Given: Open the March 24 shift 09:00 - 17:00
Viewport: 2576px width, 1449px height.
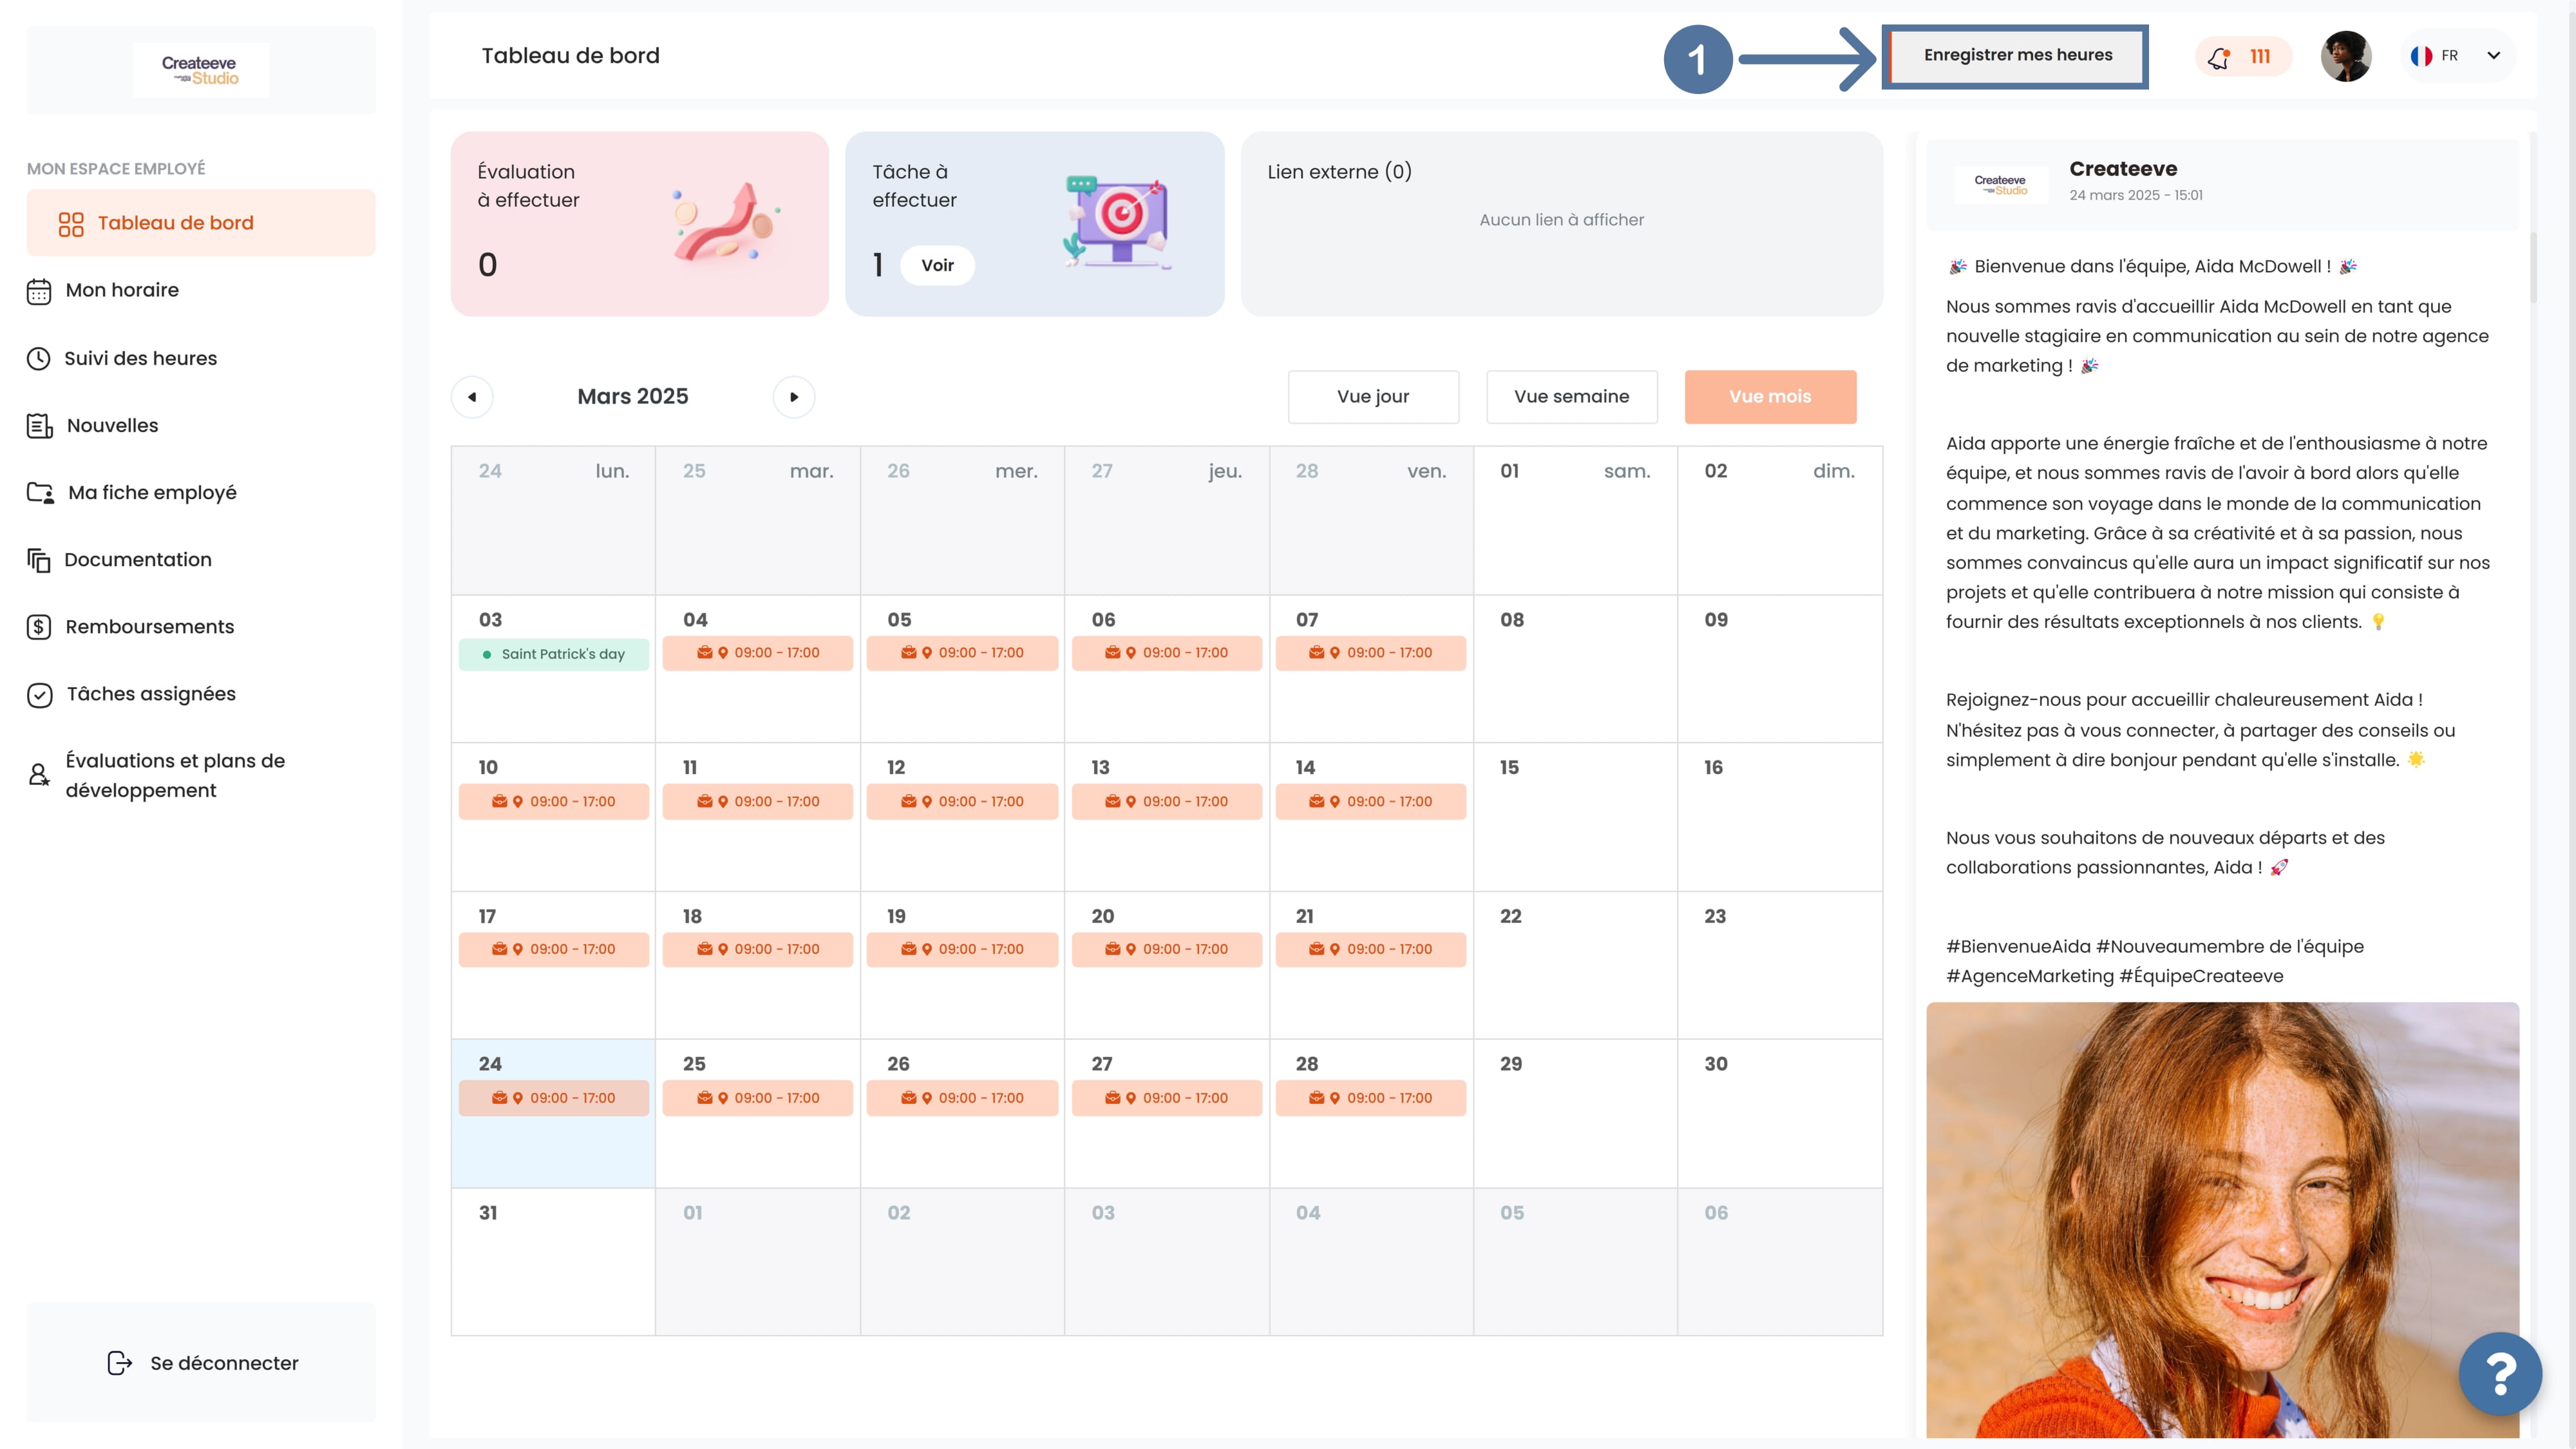Looking at the screenshot, I should [x=554, y=1098].
